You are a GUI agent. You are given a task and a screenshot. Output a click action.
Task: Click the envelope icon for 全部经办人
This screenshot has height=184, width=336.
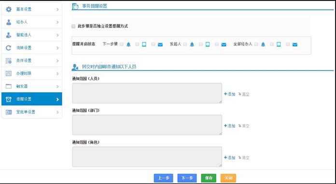tap(295, 44)
